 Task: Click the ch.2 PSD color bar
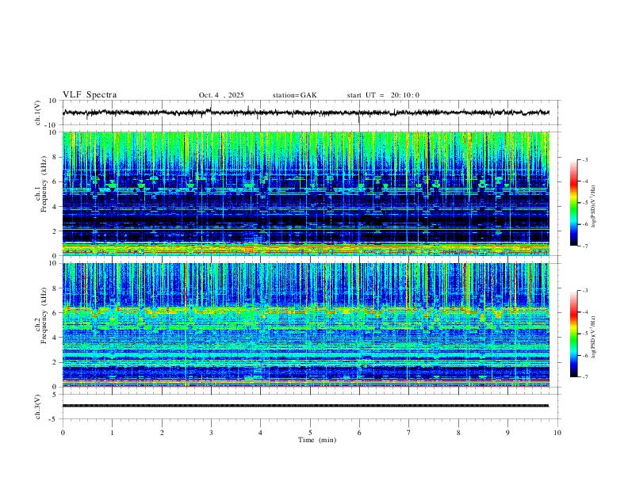pyautogui.click(x=573, y=334)
